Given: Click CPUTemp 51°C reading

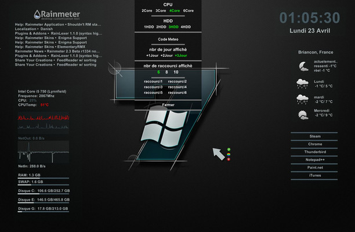Looking at the screenshot, I should [x=33, y=105].
